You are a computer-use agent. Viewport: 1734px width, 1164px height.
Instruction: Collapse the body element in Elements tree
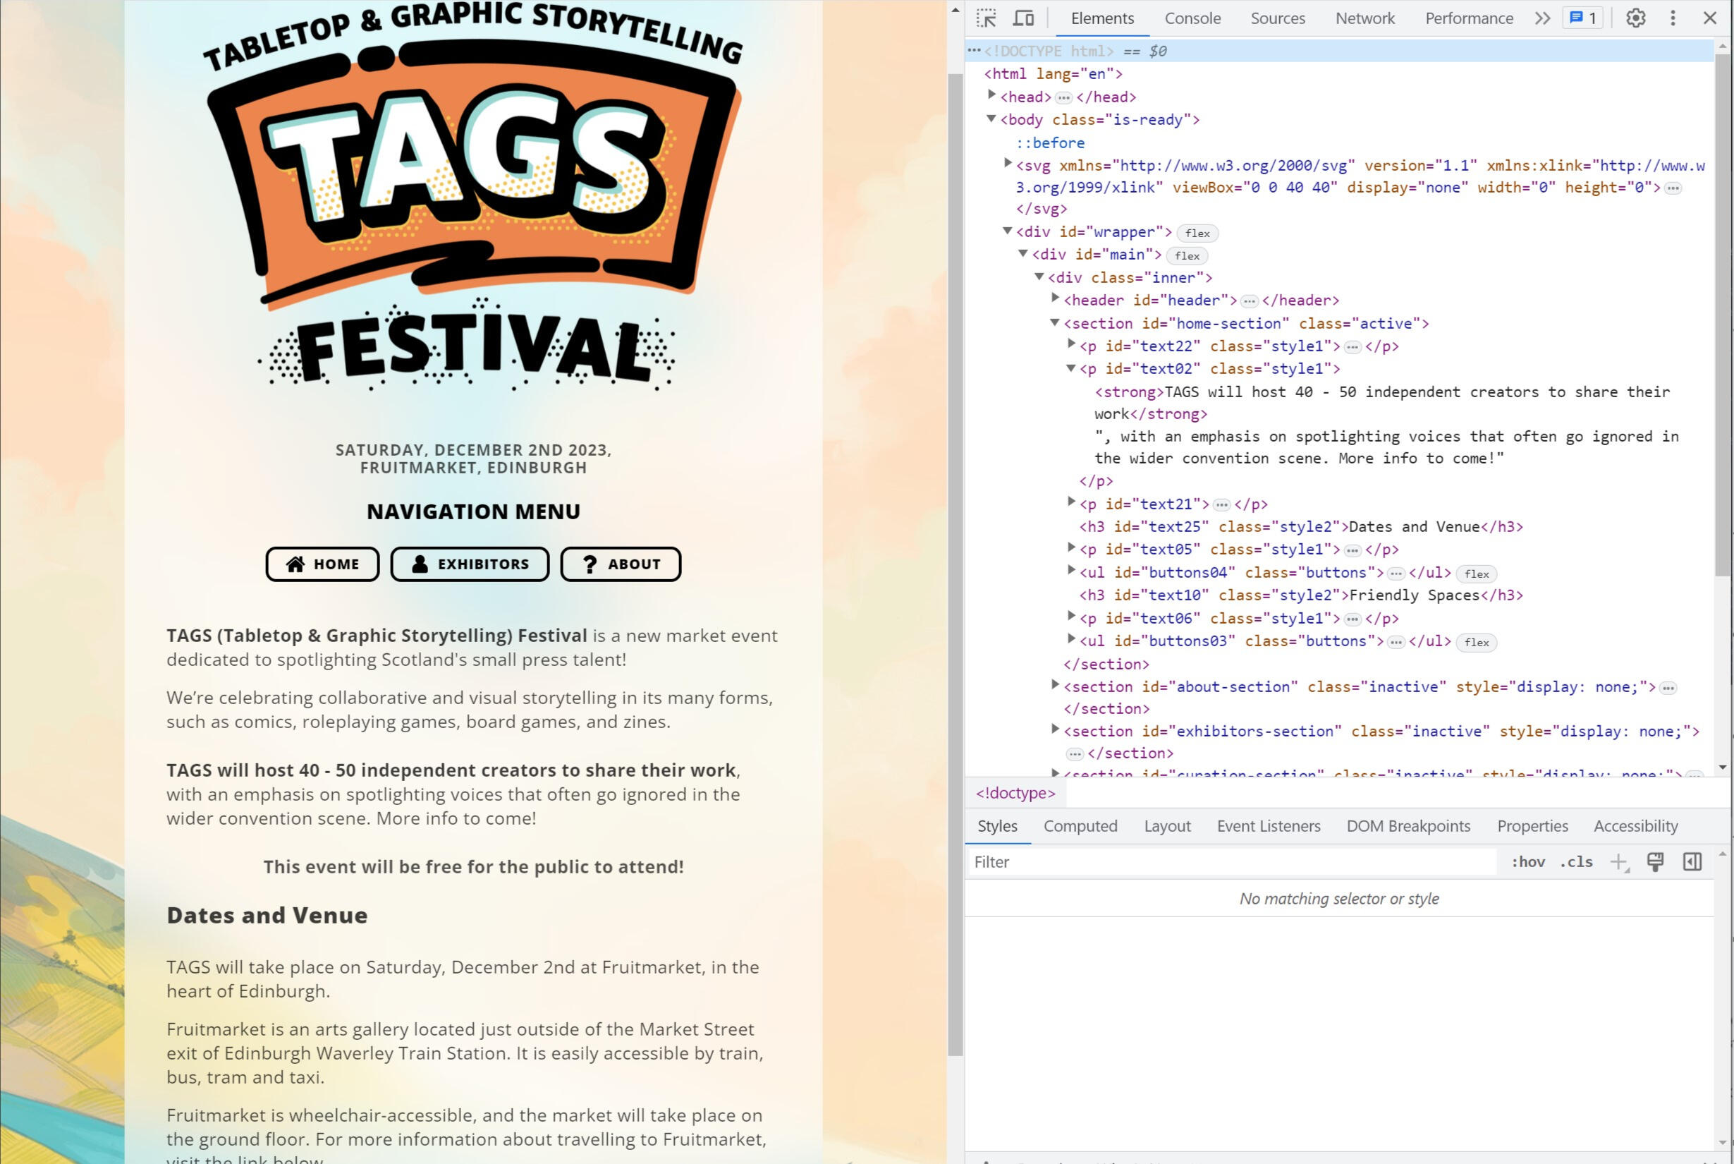pos(993,119)
